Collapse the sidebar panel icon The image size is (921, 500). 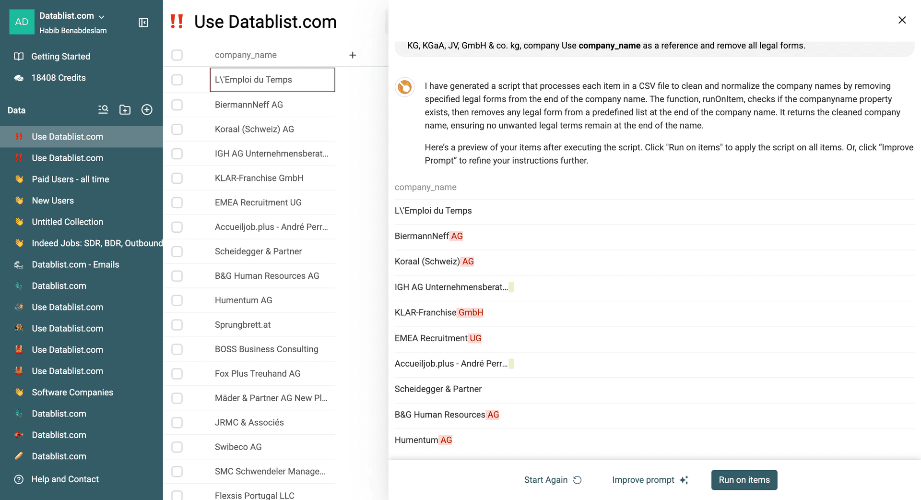143,23
